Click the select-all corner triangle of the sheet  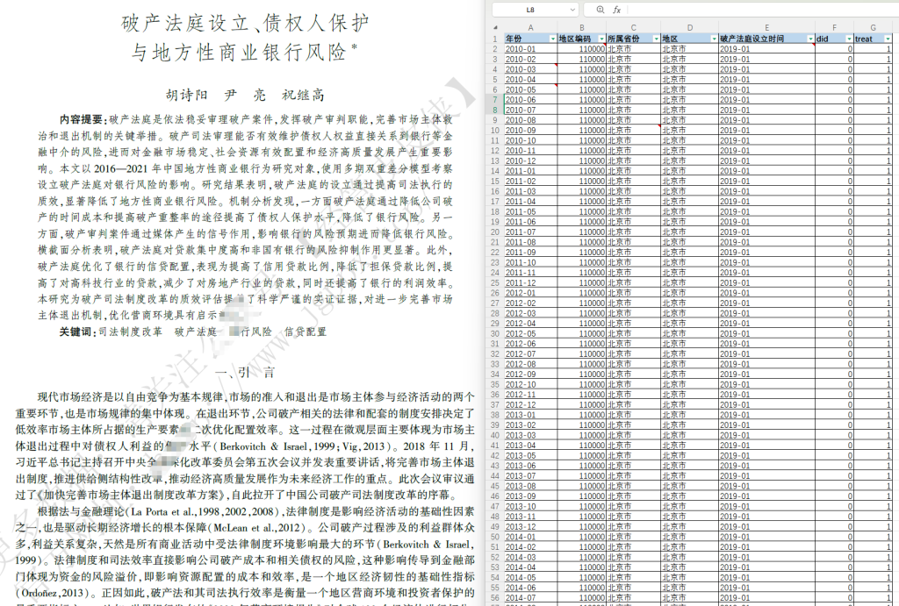click(x=495, y=29)
